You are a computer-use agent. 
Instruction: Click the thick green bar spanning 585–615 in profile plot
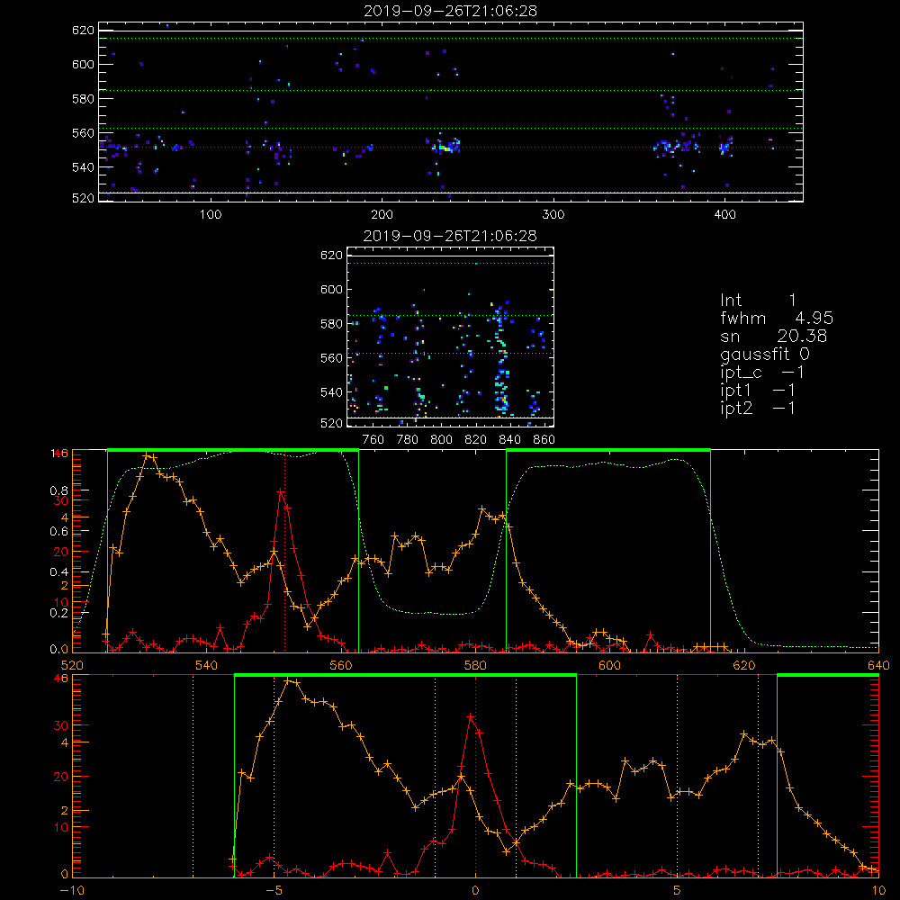[608, 450]
